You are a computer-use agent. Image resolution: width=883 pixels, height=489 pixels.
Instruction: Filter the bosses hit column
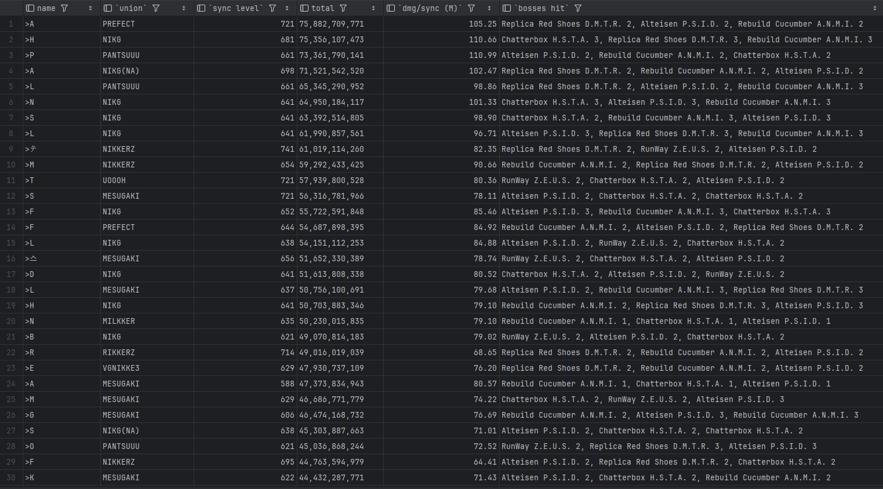click(578, 8)
